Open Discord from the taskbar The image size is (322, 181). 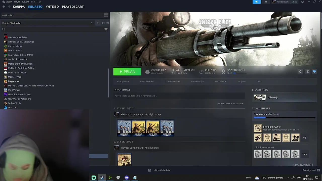pos(127,177)
